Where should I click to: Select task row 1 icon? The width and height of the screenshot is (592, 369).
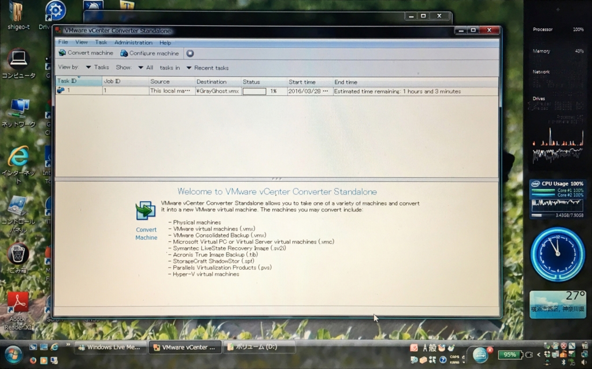point(60,90)
